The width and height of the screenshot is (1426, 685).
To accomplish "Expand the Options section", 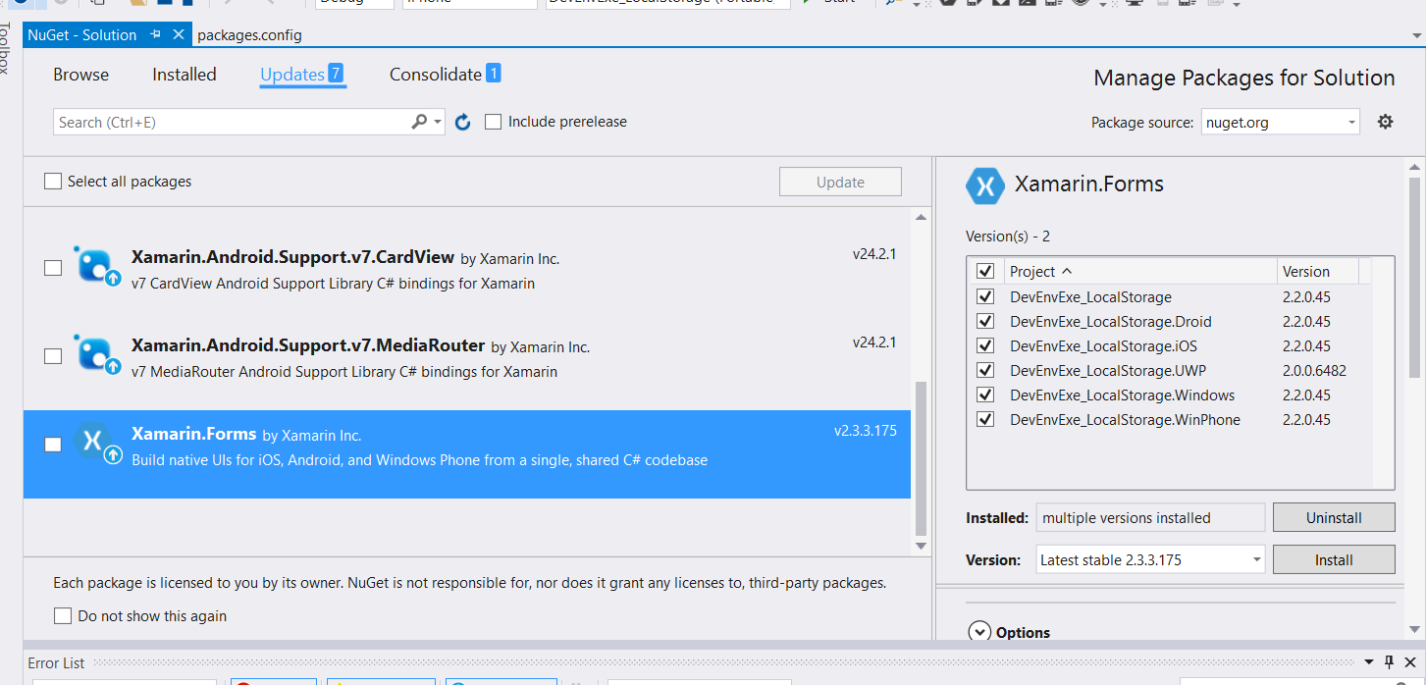I will [x=978, y=632].
